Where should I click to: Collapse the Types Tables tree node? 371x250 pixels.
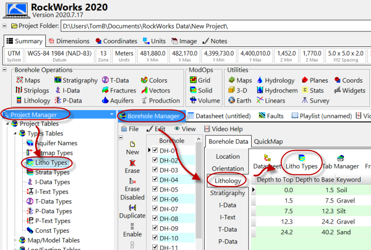coord(15,133)
